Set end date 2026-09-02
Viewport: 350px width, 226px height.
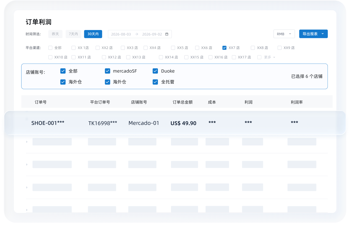point(152,34)
